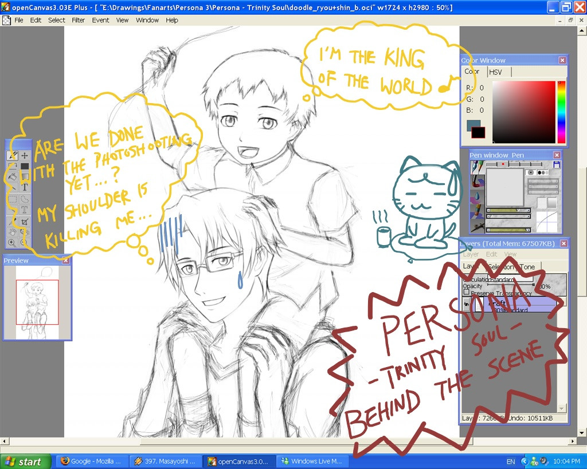Choose the Hand pan tool
This screenshot has height=469, width=587.
[x=13, y=232]
